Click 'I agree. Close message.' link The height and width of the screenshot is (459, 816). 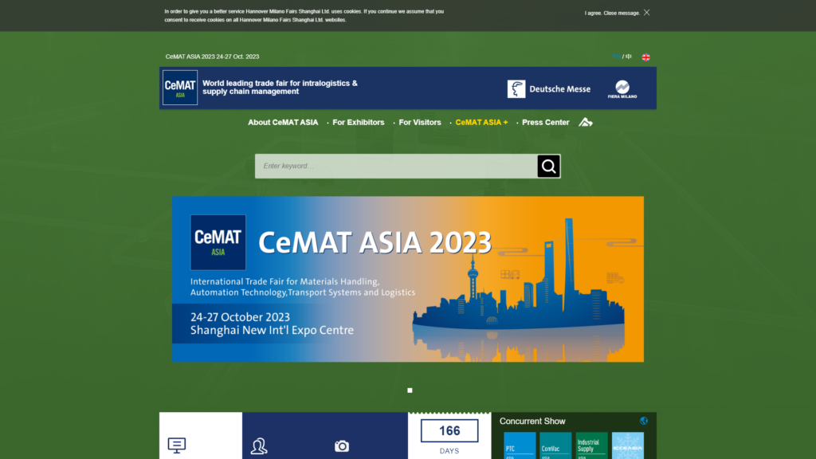click(x=612, y=13)
